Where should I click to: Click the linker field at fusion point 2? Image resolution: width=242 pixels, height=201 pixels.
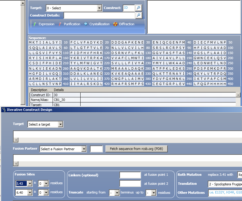tap(130, 184)
